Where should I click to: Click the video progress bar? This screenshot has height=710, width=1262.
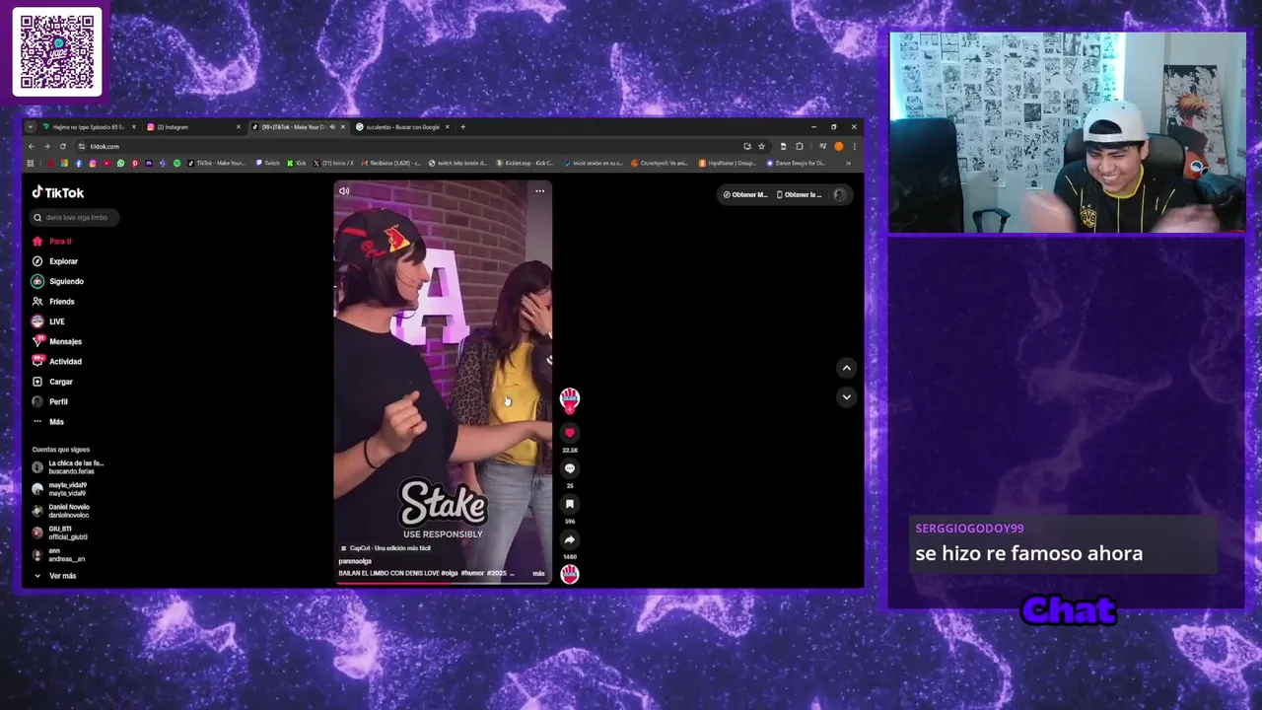coord(443,582)
